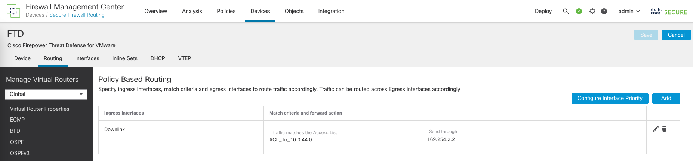Switch to the Interfaces tab
The image size is (693, 161).
pyautogui.click(x=87, y=58)
